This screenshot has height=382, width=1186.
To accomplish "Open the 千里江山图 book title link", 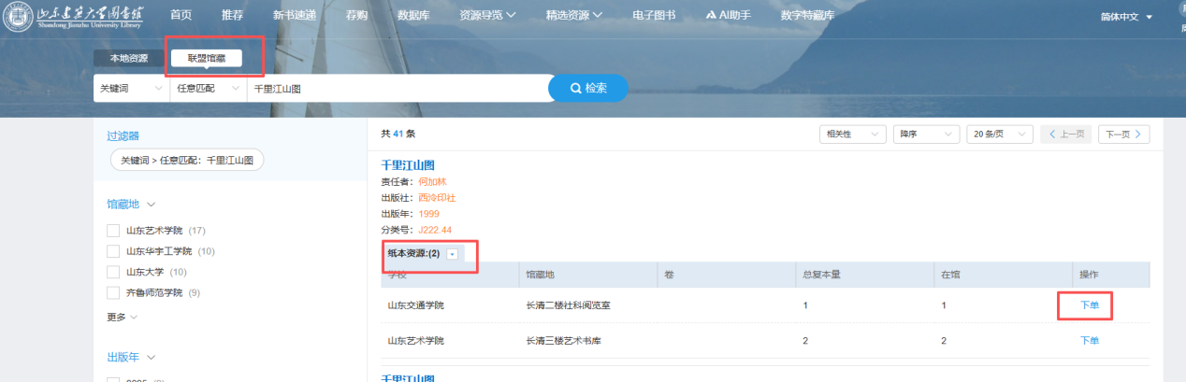I will [408, 165].
